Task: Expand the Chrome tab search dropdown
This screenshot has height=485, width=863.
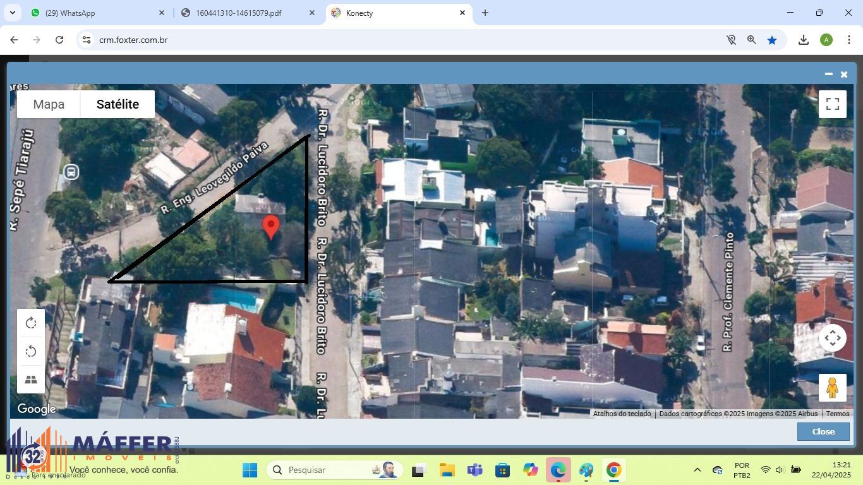Action: 13,13
